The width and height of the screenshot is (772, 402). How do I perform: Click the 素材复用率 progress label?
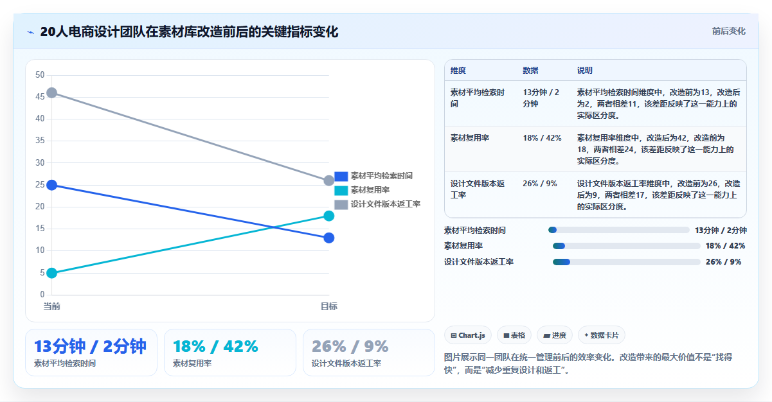[463, 246]
